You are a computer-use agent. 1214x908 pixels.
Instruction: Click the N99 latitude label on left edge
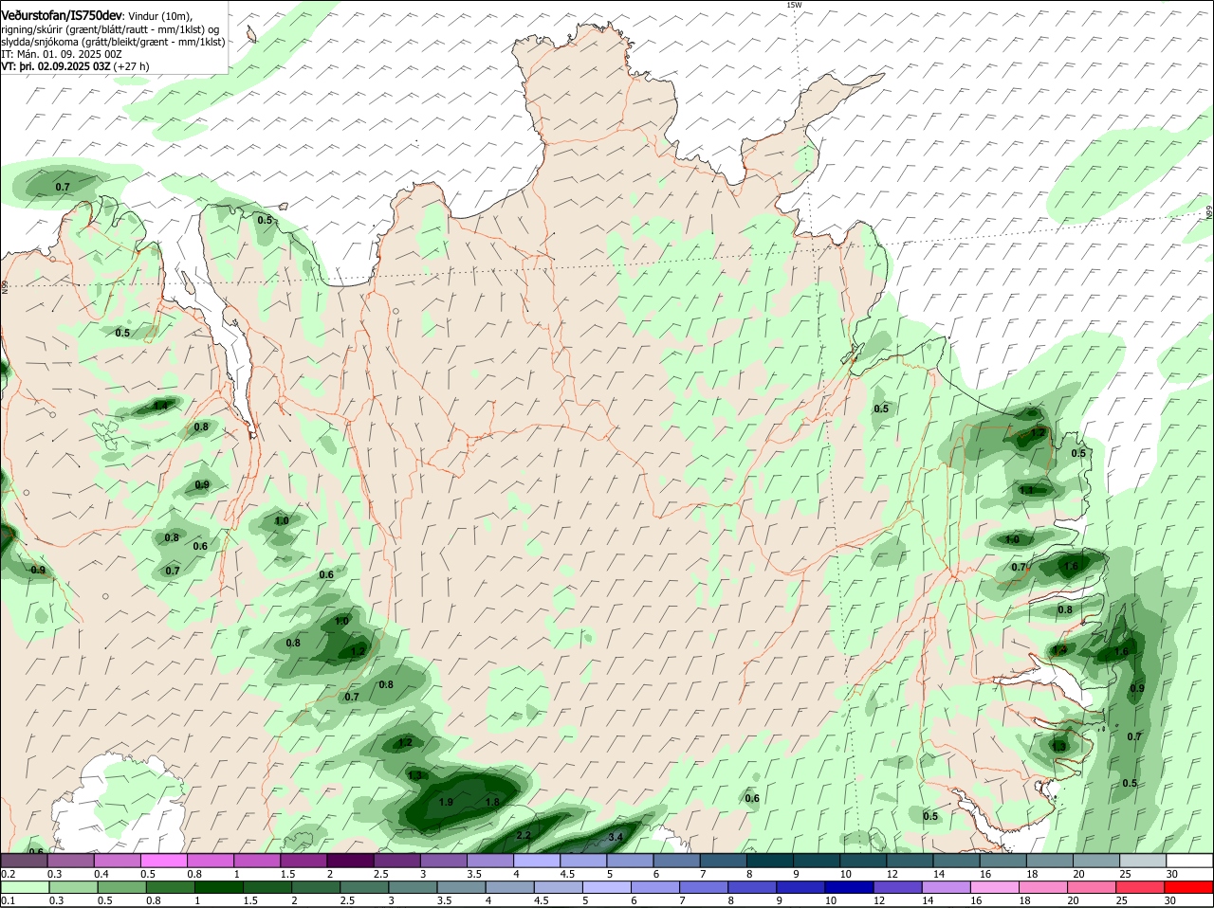(x=4, y=285)
